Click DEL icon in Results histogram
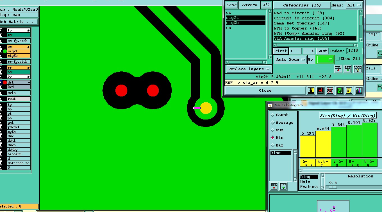This screenshot has width=382, height=212. [274, 186]
